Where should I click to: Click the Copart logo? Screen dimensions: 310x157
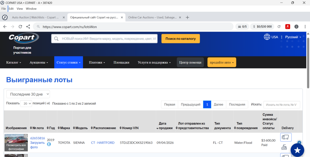tap(24, 38)
